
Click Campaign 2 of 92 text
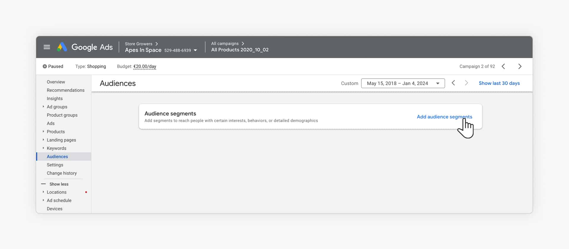click(477, 66)
